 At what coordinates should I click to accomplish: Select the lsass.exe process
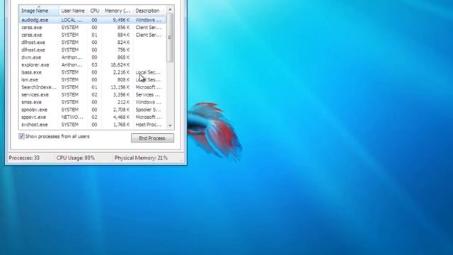coord(93,72)
